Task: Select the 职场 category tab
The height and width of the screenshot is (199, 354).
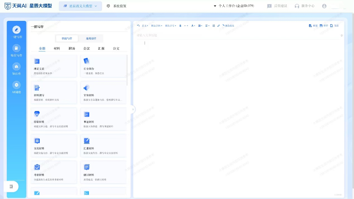Action: (71, 48)
